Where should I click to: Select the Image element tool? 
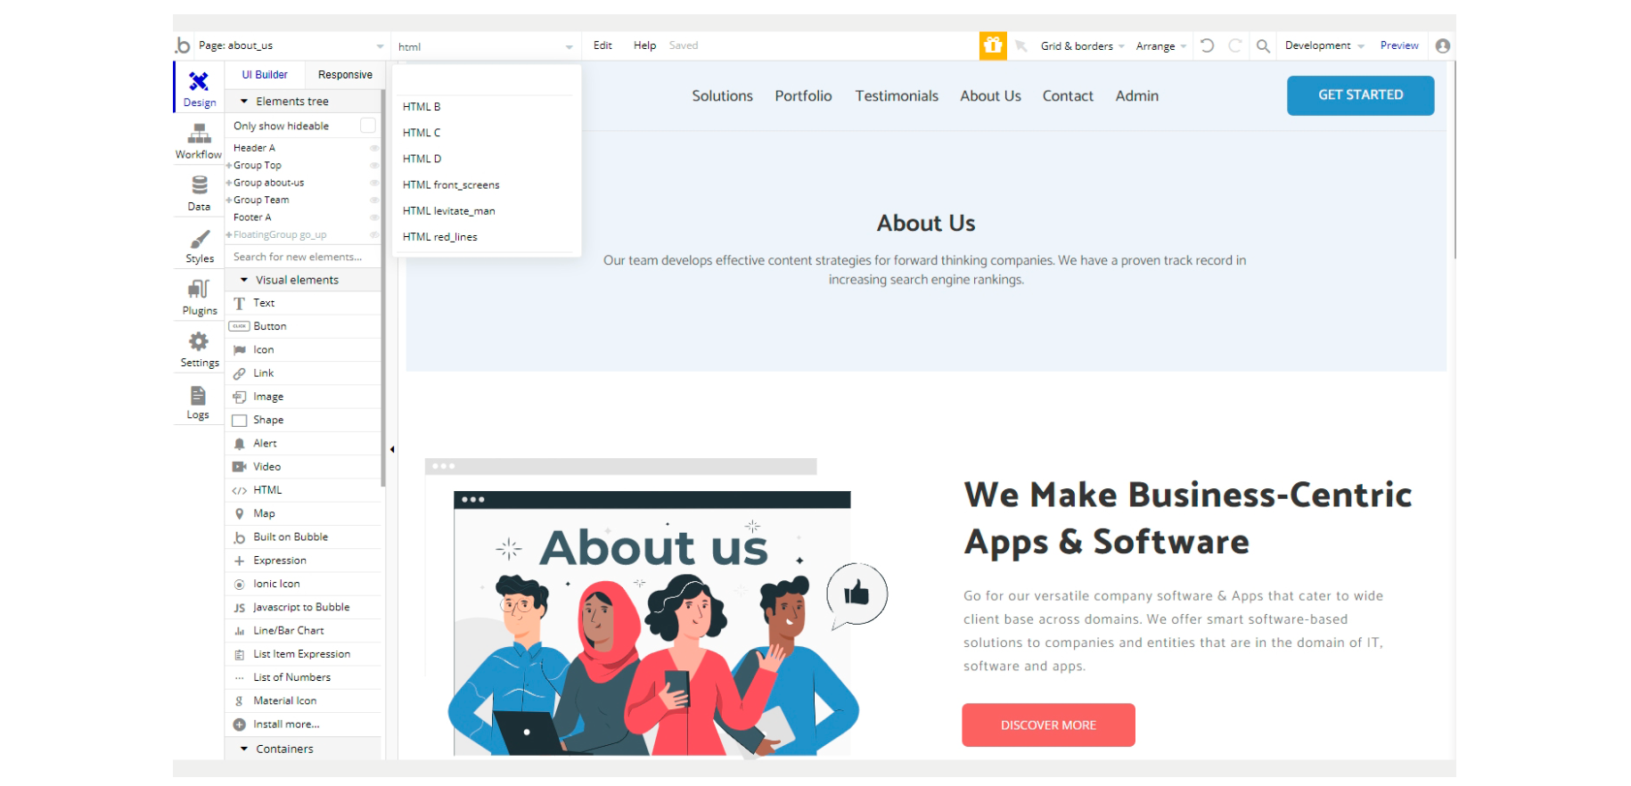pos(305,397)
